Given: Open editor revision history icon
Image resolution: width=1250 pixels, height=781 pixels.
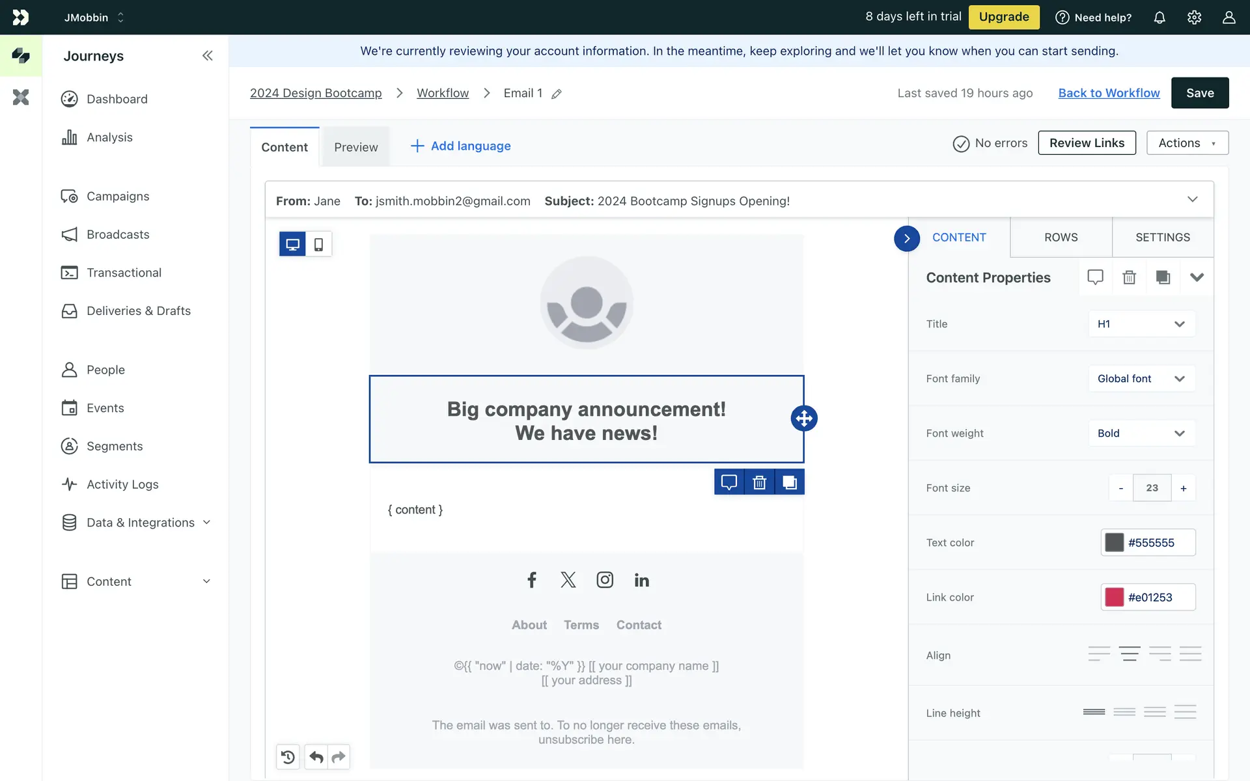Looking at the screenshot, I should pyautogui.click(x=288, y=757).
